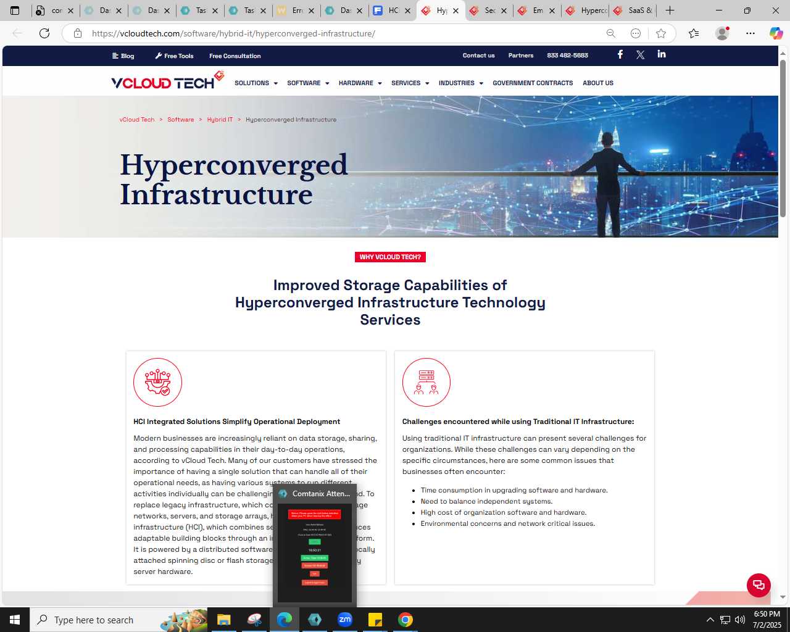Open the Comtanix app taskbar icon

[x=315, y=620]
